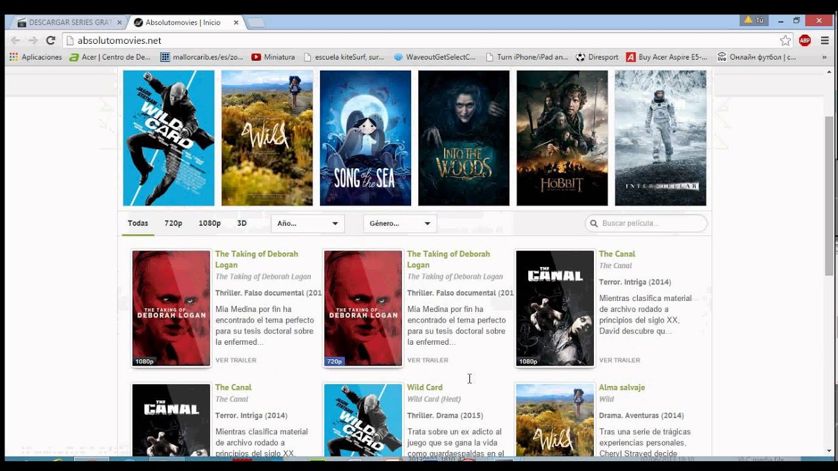
Task: Open the Aplicaciones apps shortcut
Action: click(x=36, y=57)
